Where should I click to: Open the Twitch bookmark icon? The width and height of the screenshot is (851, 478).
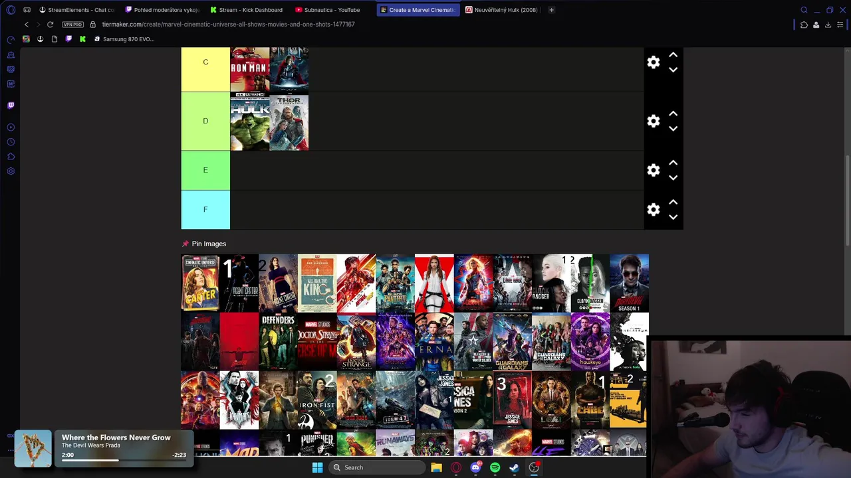tap(68, 39)
